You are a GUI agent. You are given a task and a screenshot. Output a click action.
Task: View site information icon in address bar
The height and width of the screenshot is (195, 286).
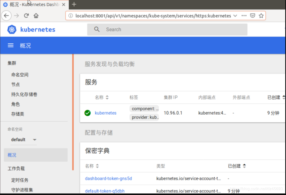[71, 16]
